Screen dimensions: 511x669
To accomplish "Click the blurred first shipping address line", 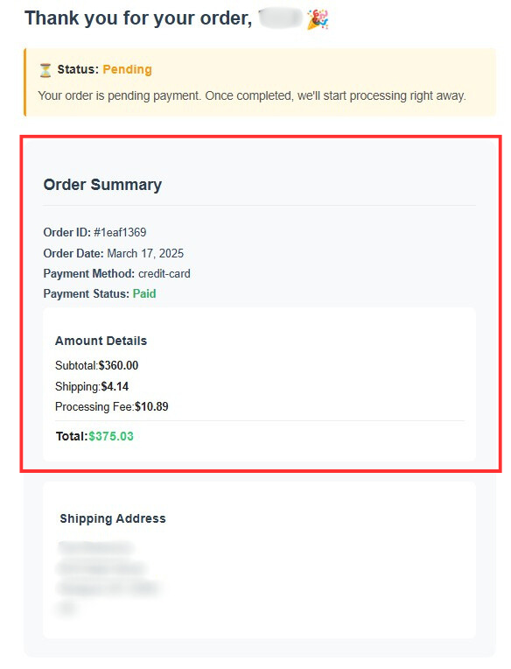I will pos(95,547).
